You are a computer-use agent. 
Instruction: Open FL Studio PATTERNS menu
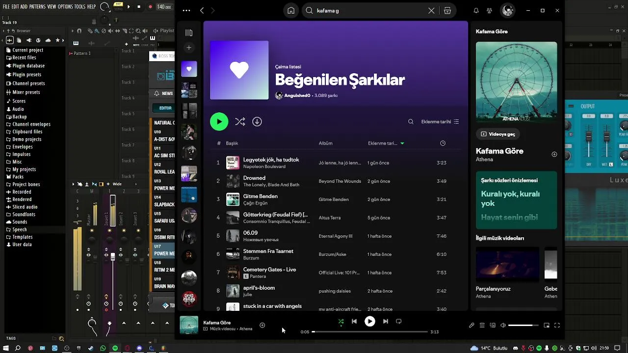(37, 7)
